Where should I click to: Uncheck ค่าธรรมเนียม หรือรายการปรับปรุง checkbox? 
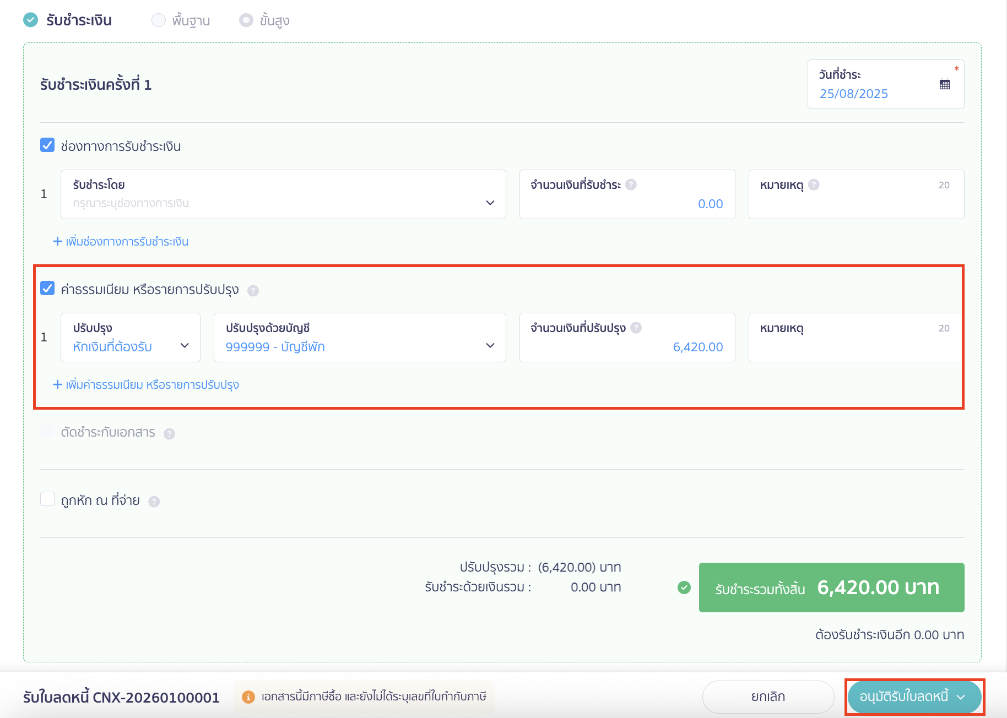tap(47, 289)
